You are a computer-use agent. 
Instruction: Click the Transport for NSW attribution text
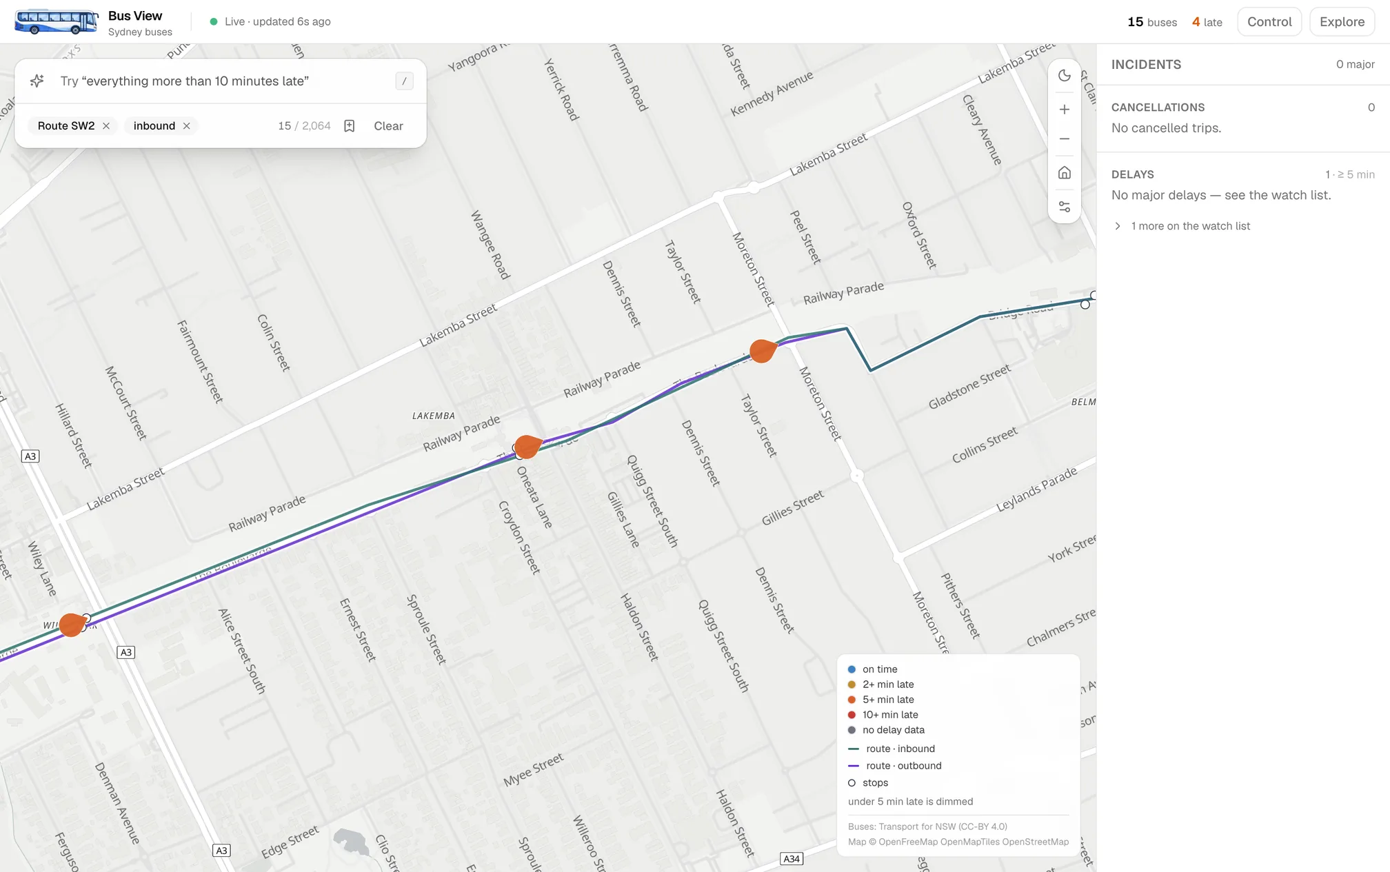click(x=927, y=827)
